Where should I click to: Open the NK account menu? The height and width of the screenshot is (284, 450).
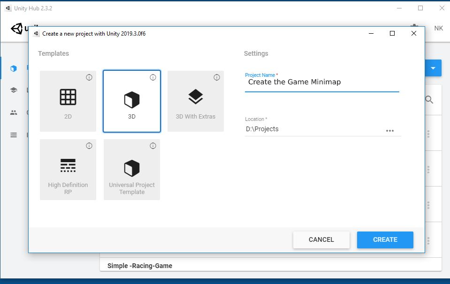tap(438, 28)
